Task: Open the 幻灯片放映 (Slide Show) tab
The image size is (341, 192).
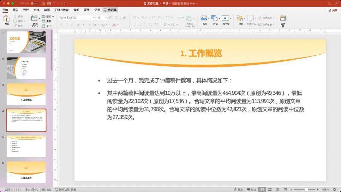Action: click(x=62, y=10)
